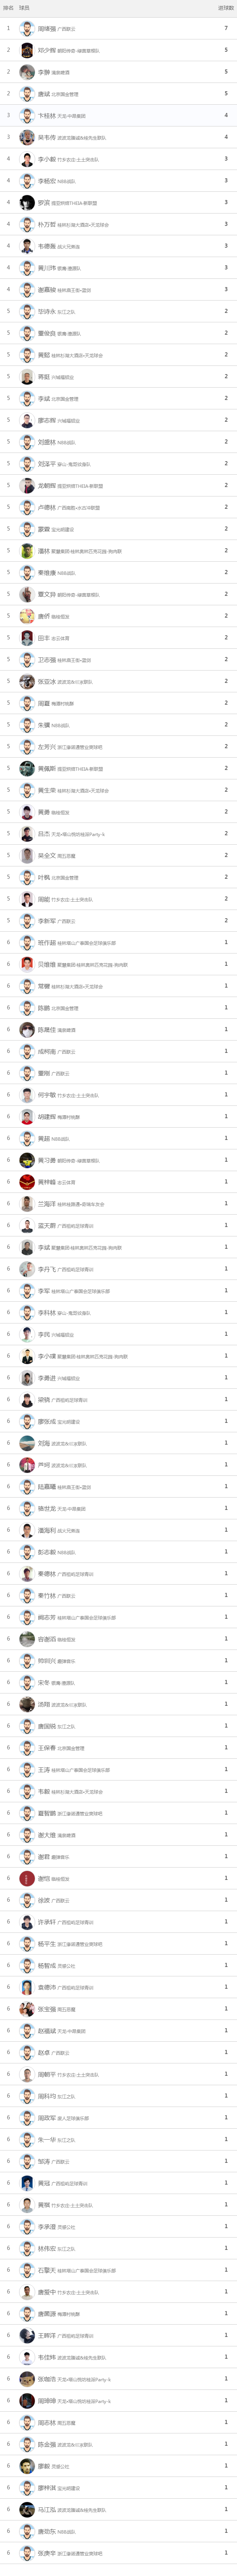This screenshot has width=237, height=2576.
Task: Open player 刘德林's name link
Action: [x=46, y=442]
